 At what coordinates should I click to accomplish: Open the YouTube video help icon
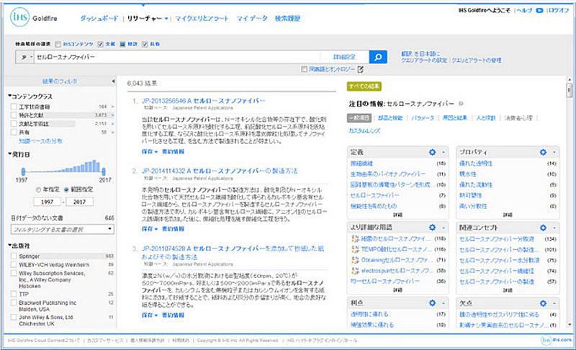[x=539, y=10]
